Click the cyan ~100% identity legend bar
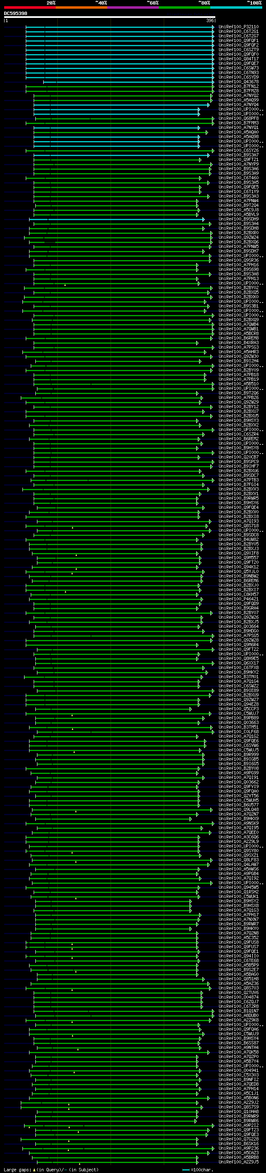The height and width of the screenshot is (1173, 266). pos(236,7)
